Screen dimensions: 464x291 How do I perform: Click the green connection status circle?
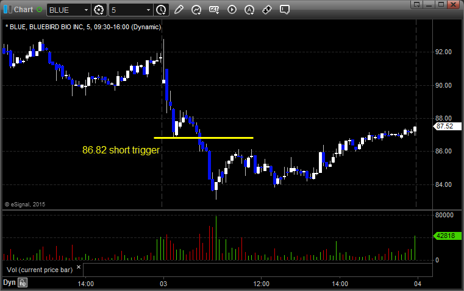[40, 10]
